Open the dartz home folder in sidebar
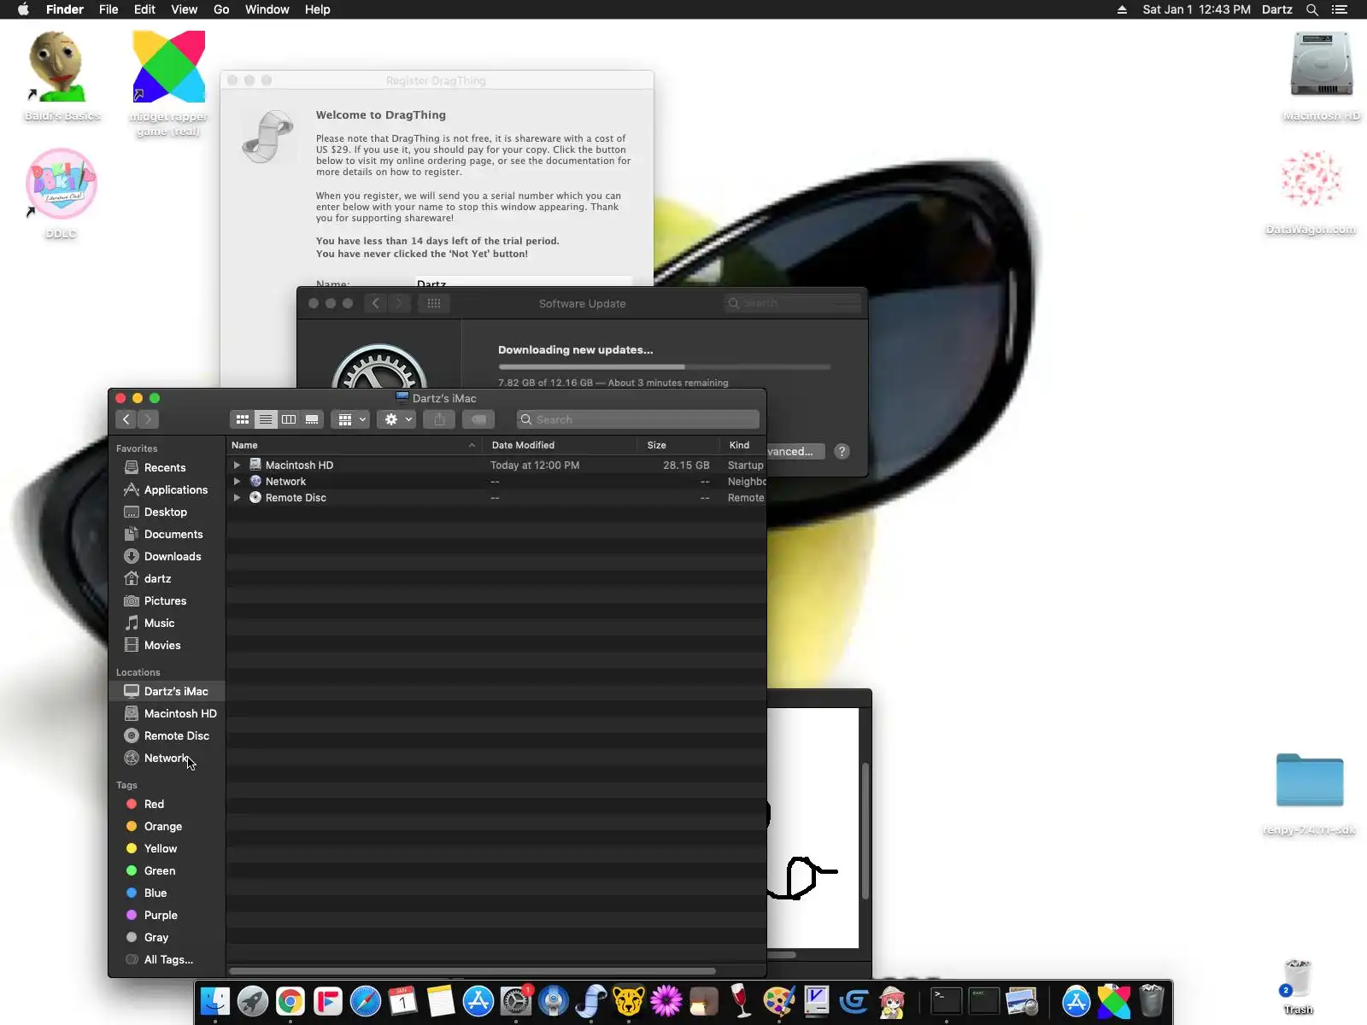The image size is (1367, 1025). coord(167,578)
